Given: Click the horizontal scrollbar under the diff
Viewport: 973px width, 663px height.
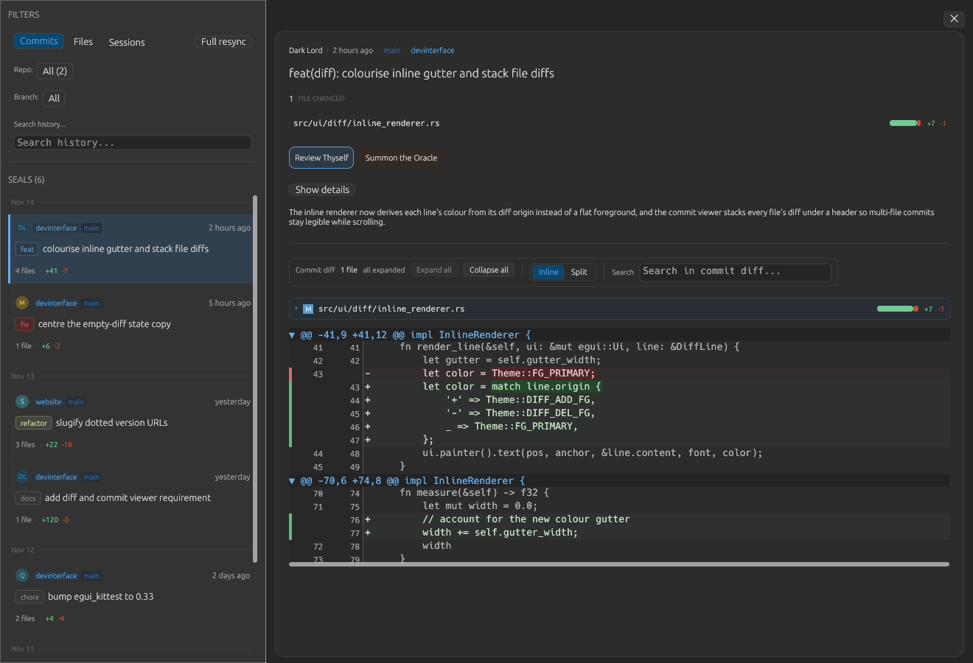Looking at the screenshot, I should pos(619,564).
